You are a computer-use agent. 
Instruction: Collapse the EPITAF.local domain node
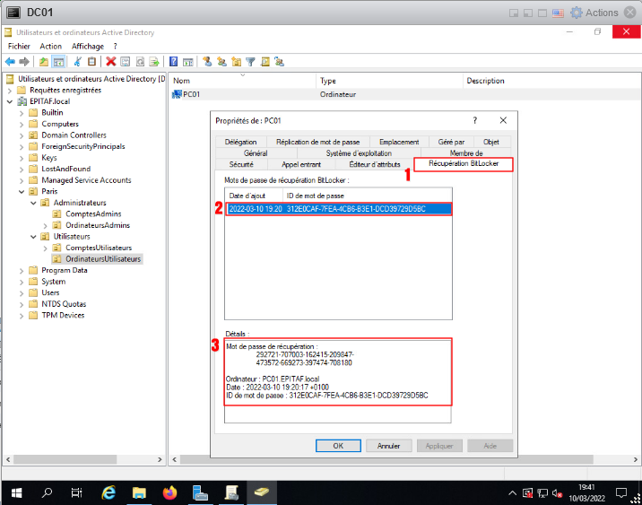click(10, 101)
